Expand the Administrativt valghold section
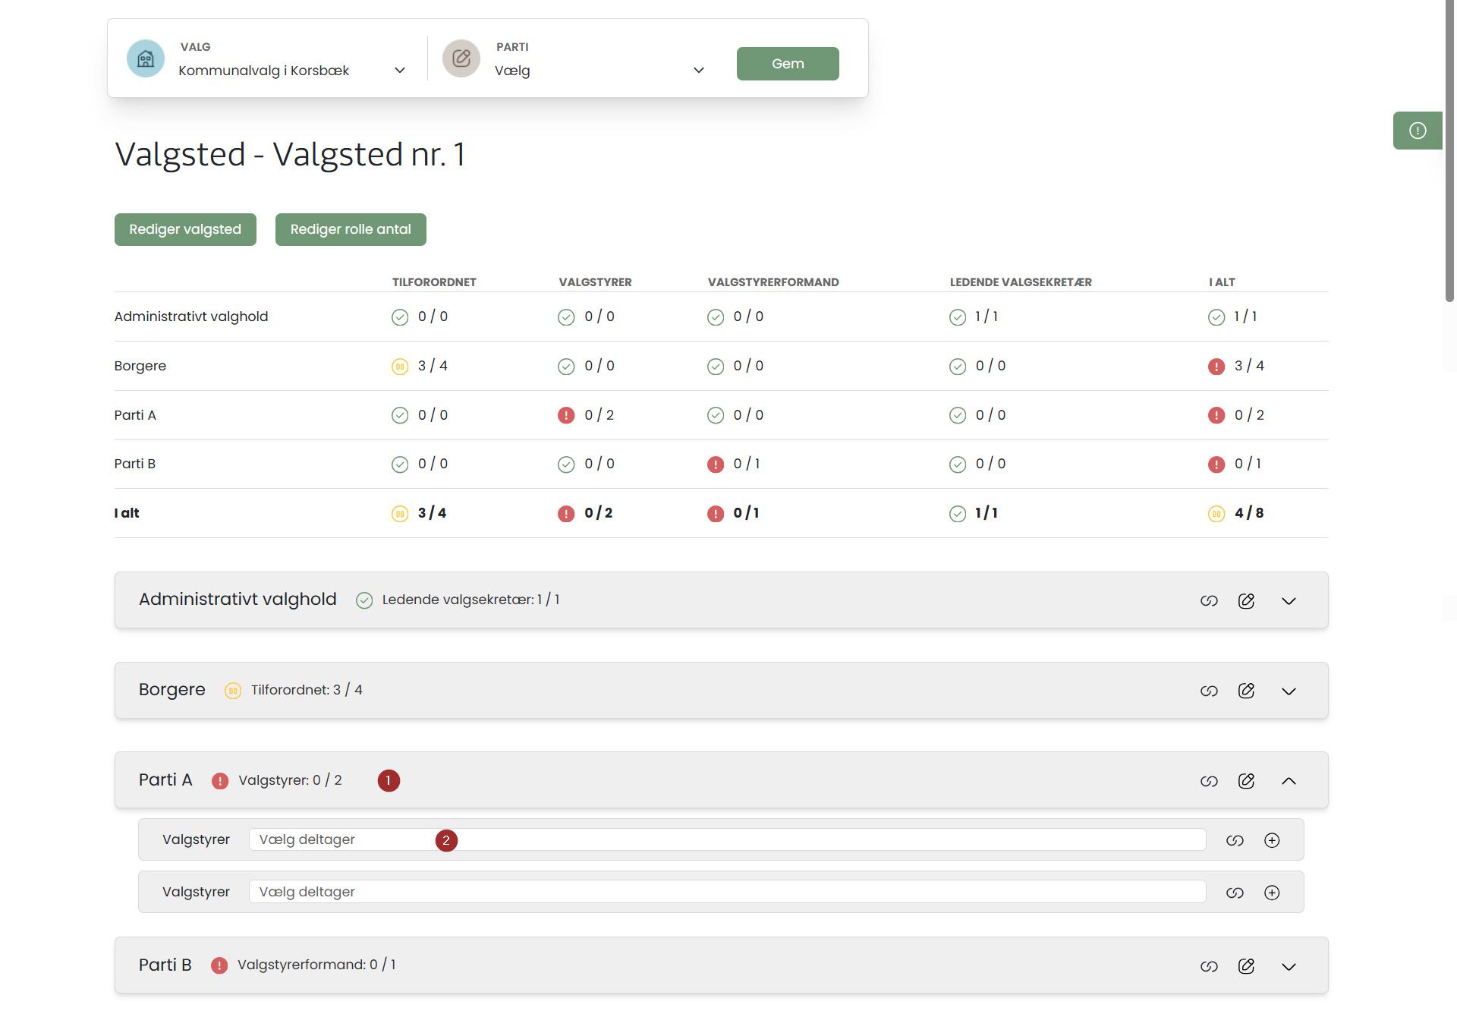This screenshot has width=1457, height=1014. coord(1289,600)
